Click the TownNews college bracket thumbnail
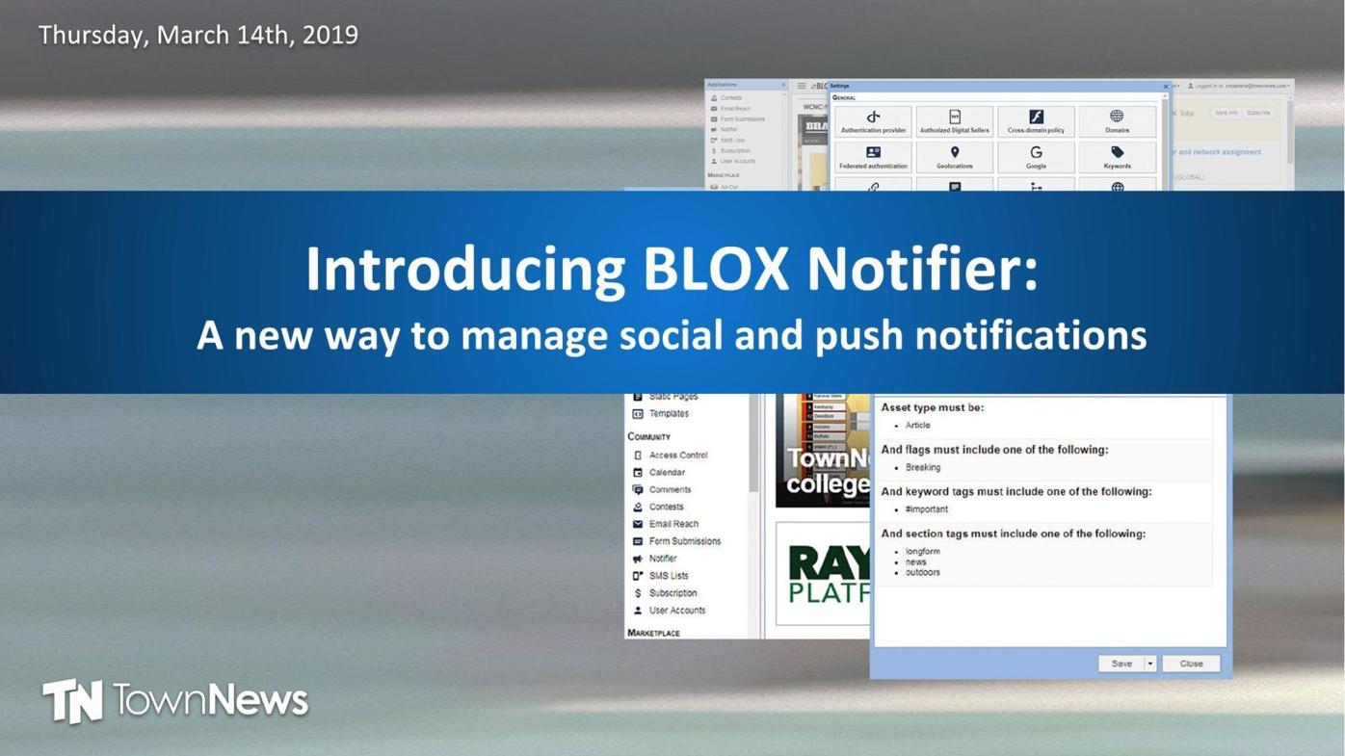Image resolution: width=1345 pixels, height=756 pixels. 823,451
